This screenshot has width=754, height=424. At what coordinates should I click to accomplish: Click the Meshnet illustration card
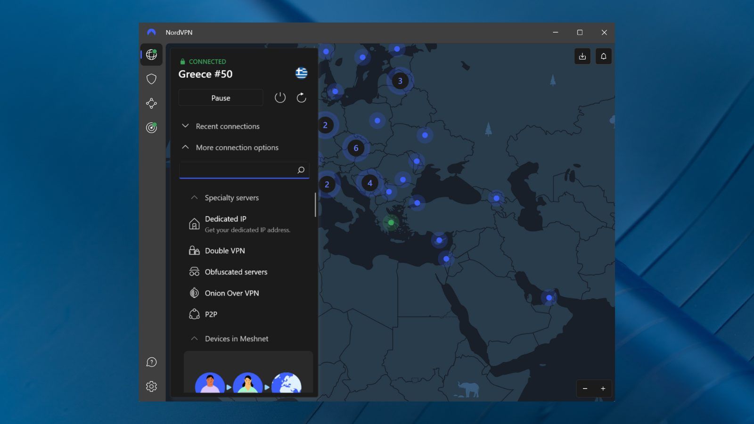coord(248,372)
